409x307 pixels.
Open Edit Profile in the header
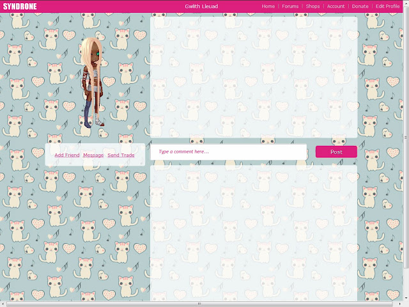pos(387,6)
